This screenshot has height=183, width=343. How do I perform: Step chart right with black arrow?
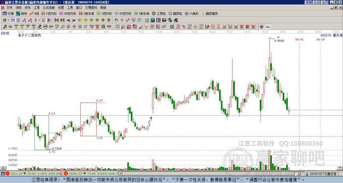point(74,20)
